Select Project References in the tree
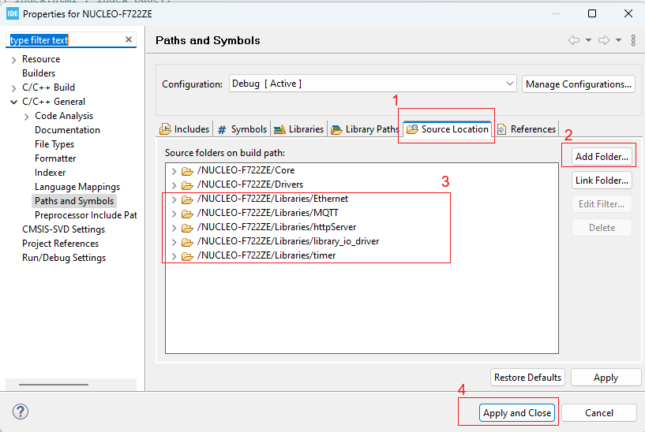 (61, 244)
